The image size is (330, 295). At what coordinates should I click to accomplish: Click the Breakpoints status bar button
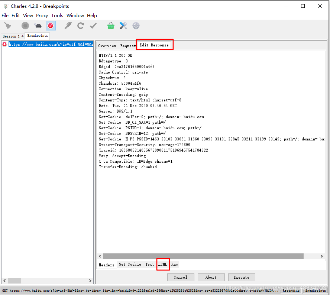click(x=315, y=291)
